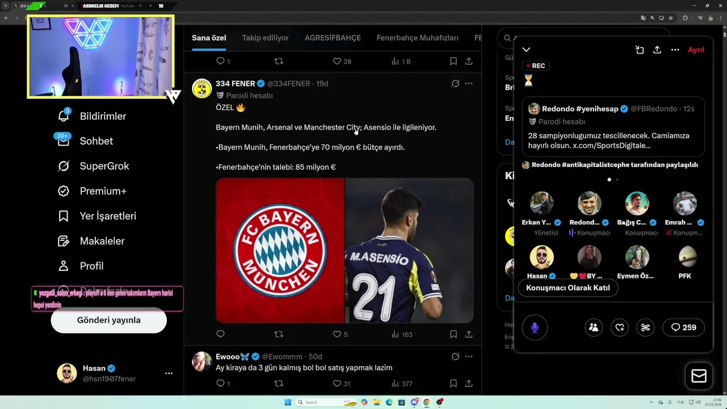The height and width of the screenshot is (409, 727).
Task: Bookmark the 334 FENER post
Action: (x=453, y=334)
